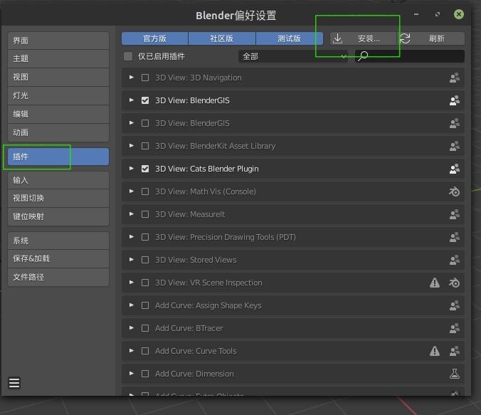481x415 pixels.
Task: Click community icon on MeasureIt row
Action: [x=454, y=214]
